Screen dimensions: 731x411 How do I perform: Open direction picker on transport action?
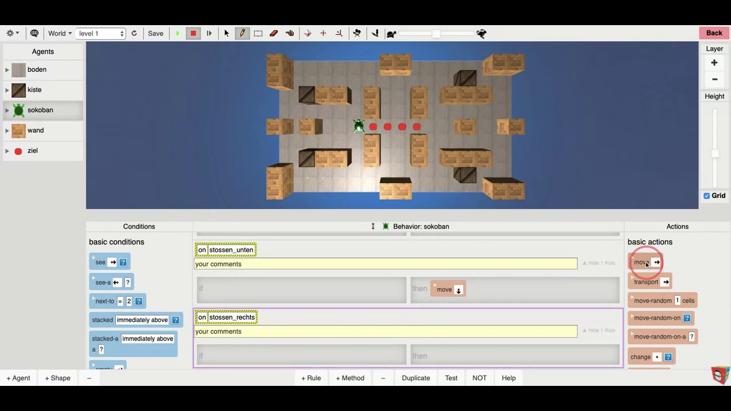click(666, 282)
